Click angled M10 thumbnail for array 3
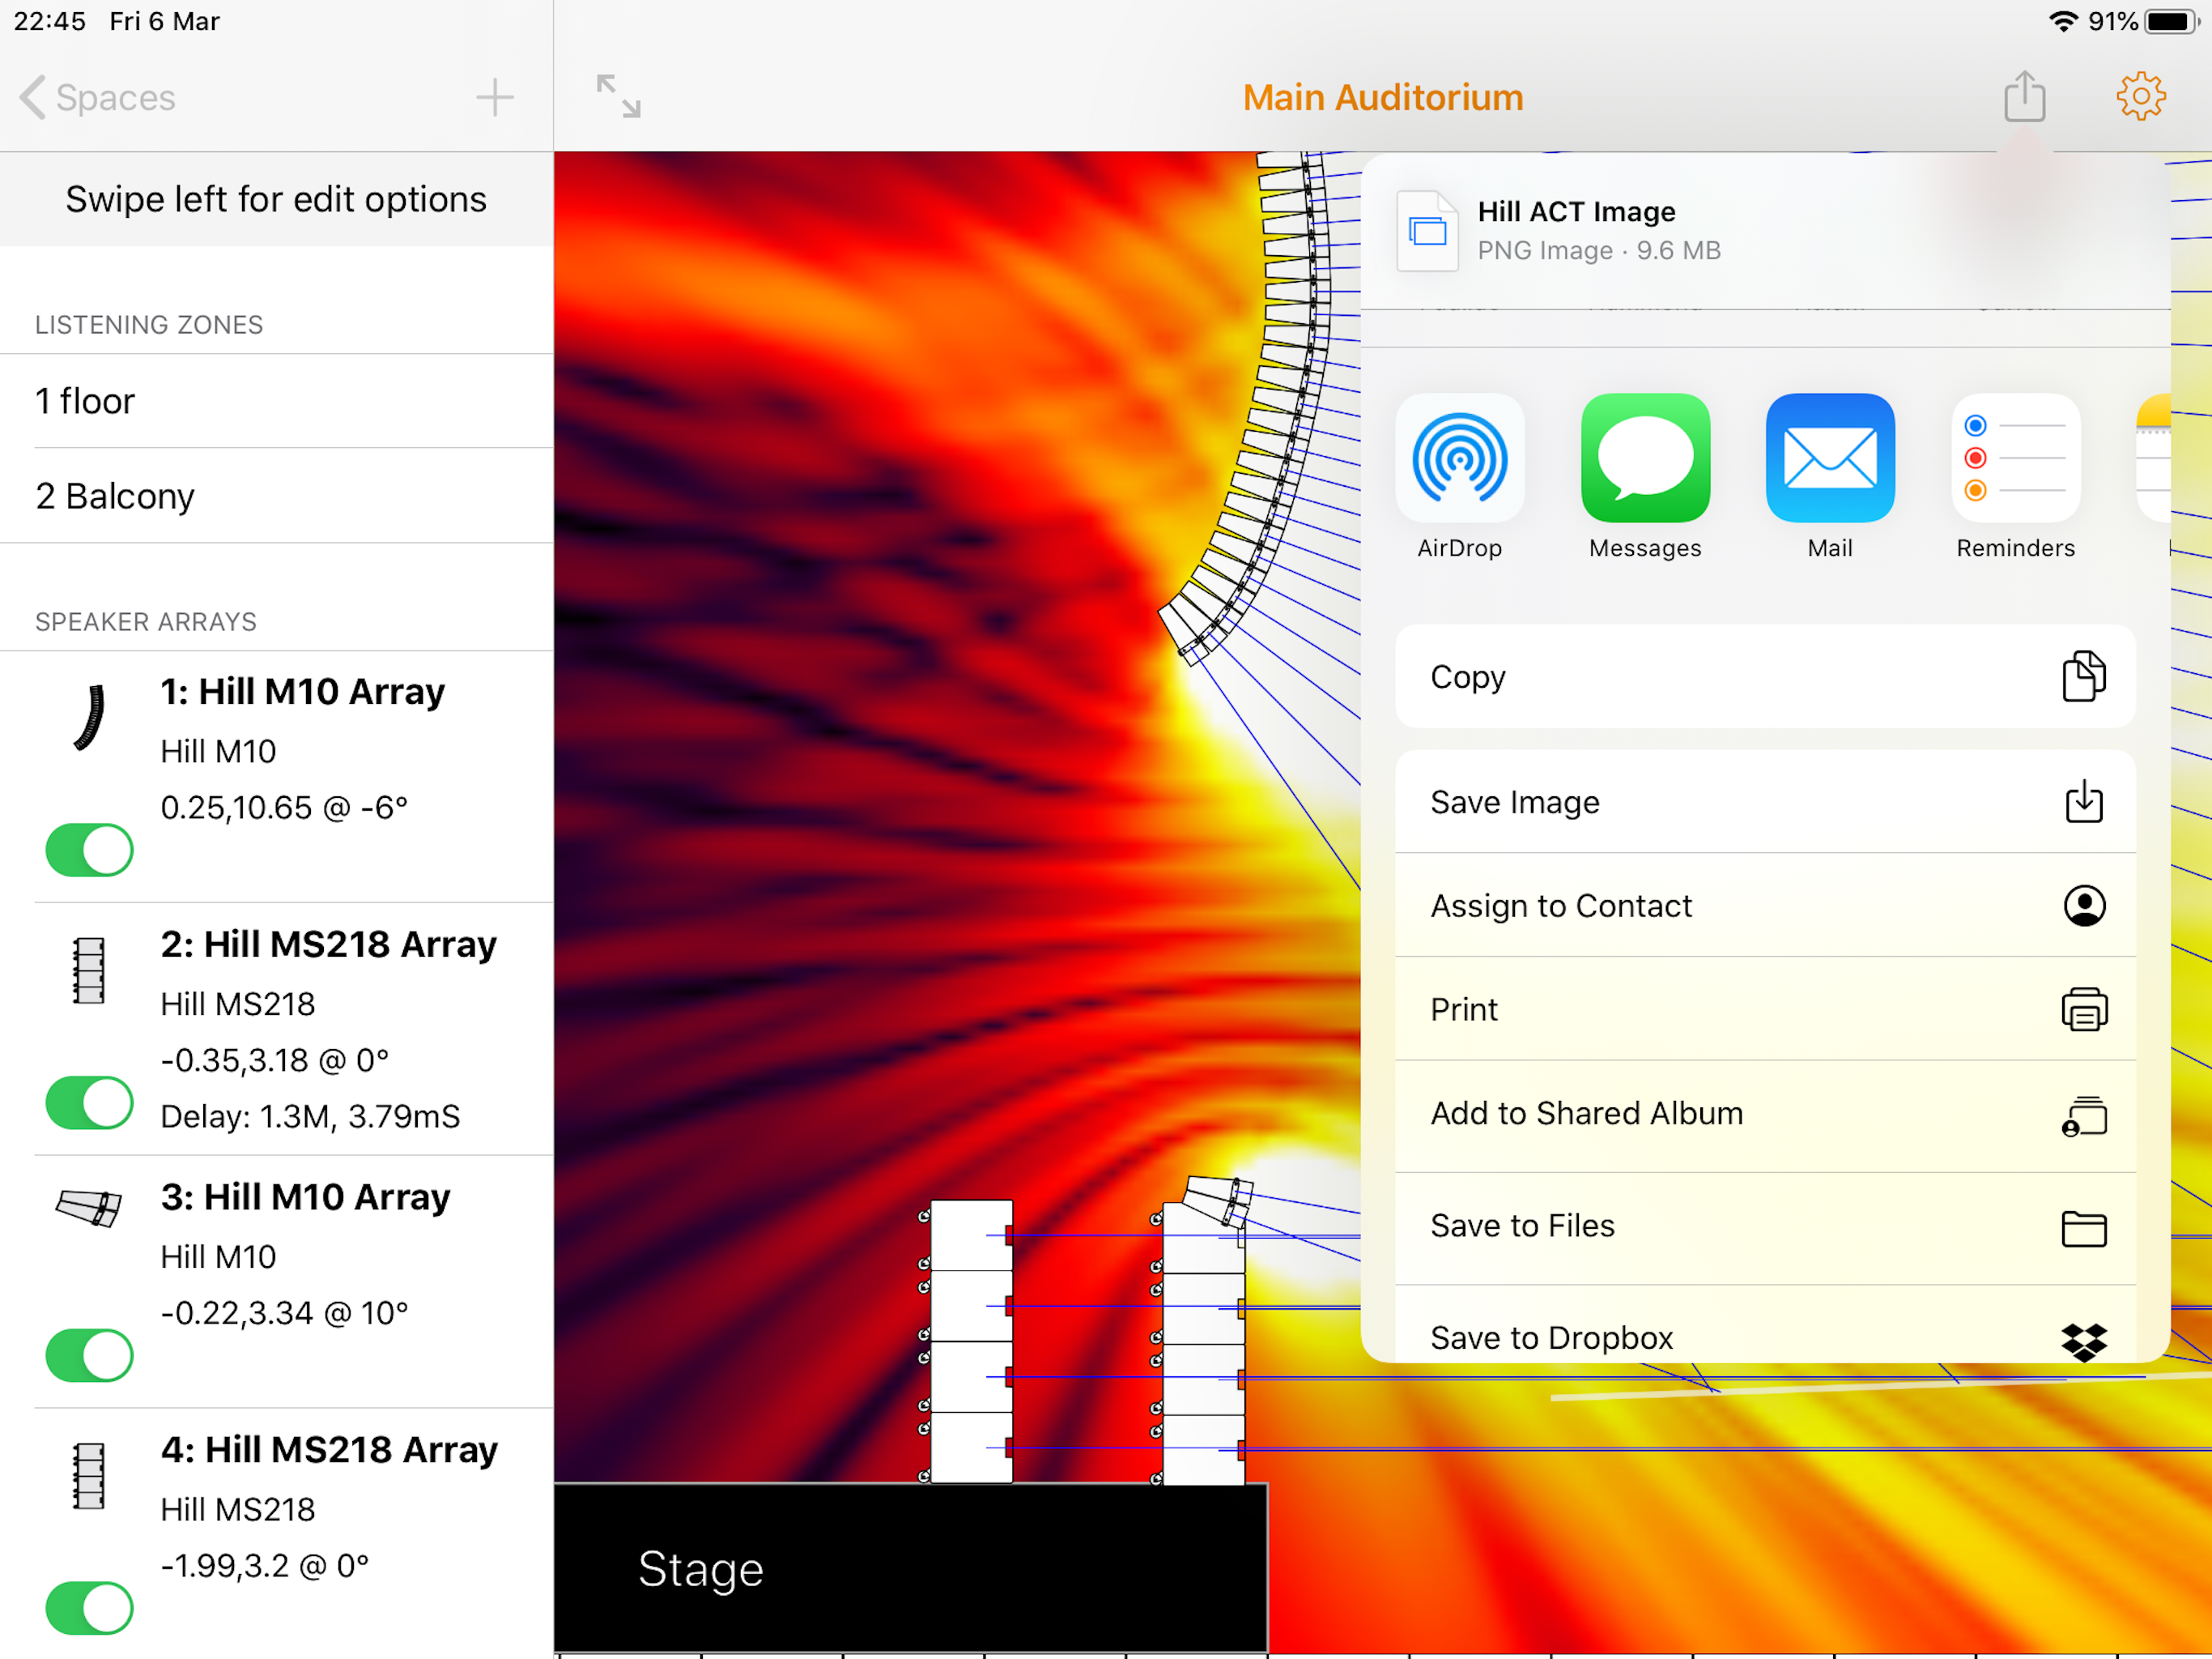This screenshot has height=1659, width=2212. point(89,1208)
